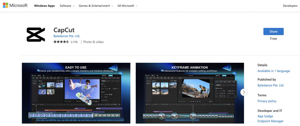
Task: Expand the Games & Entertainment menu
Action: click(96, 6)
